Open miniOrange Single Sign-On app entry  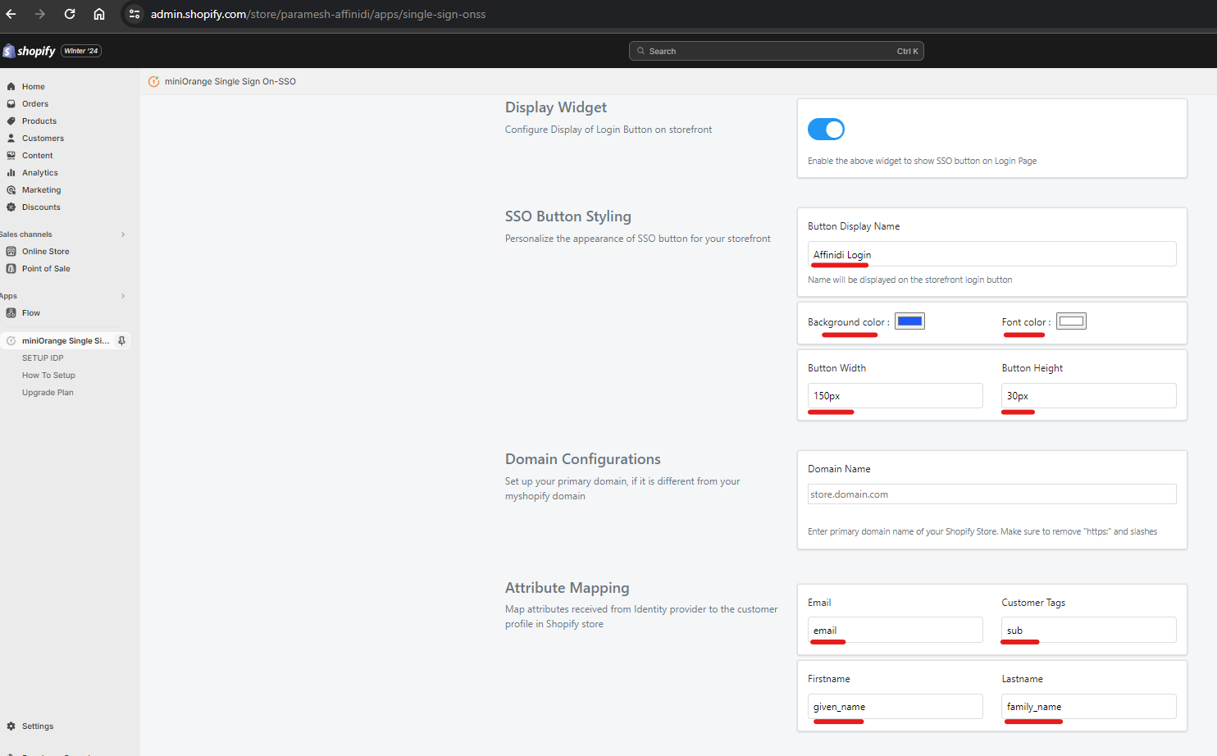pyautogui.click(x=66, y=340)
